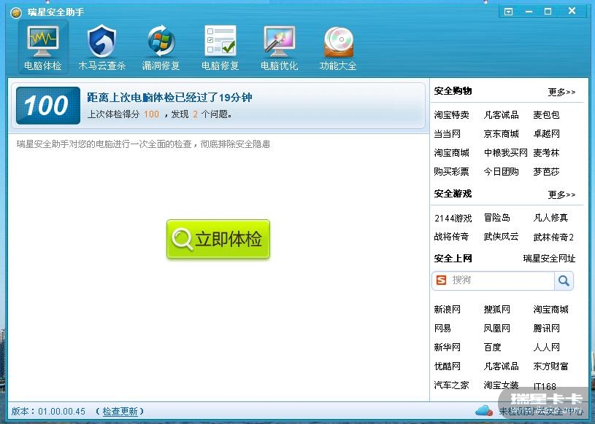Open the 冒险岛 game link

click(496, 218)
